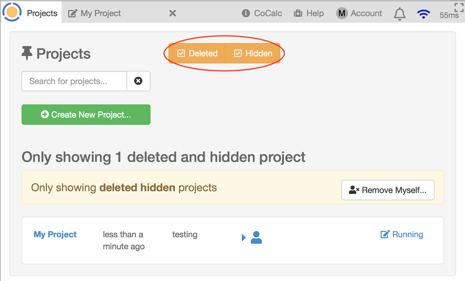Close the My Project tab
The height and width of the screenshot is (281, 465).
tap(173, 13)
